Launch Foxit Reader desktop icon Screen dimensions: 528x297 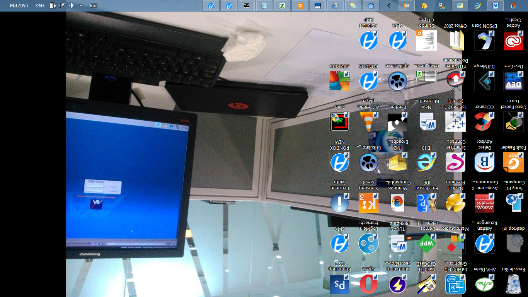513,162
